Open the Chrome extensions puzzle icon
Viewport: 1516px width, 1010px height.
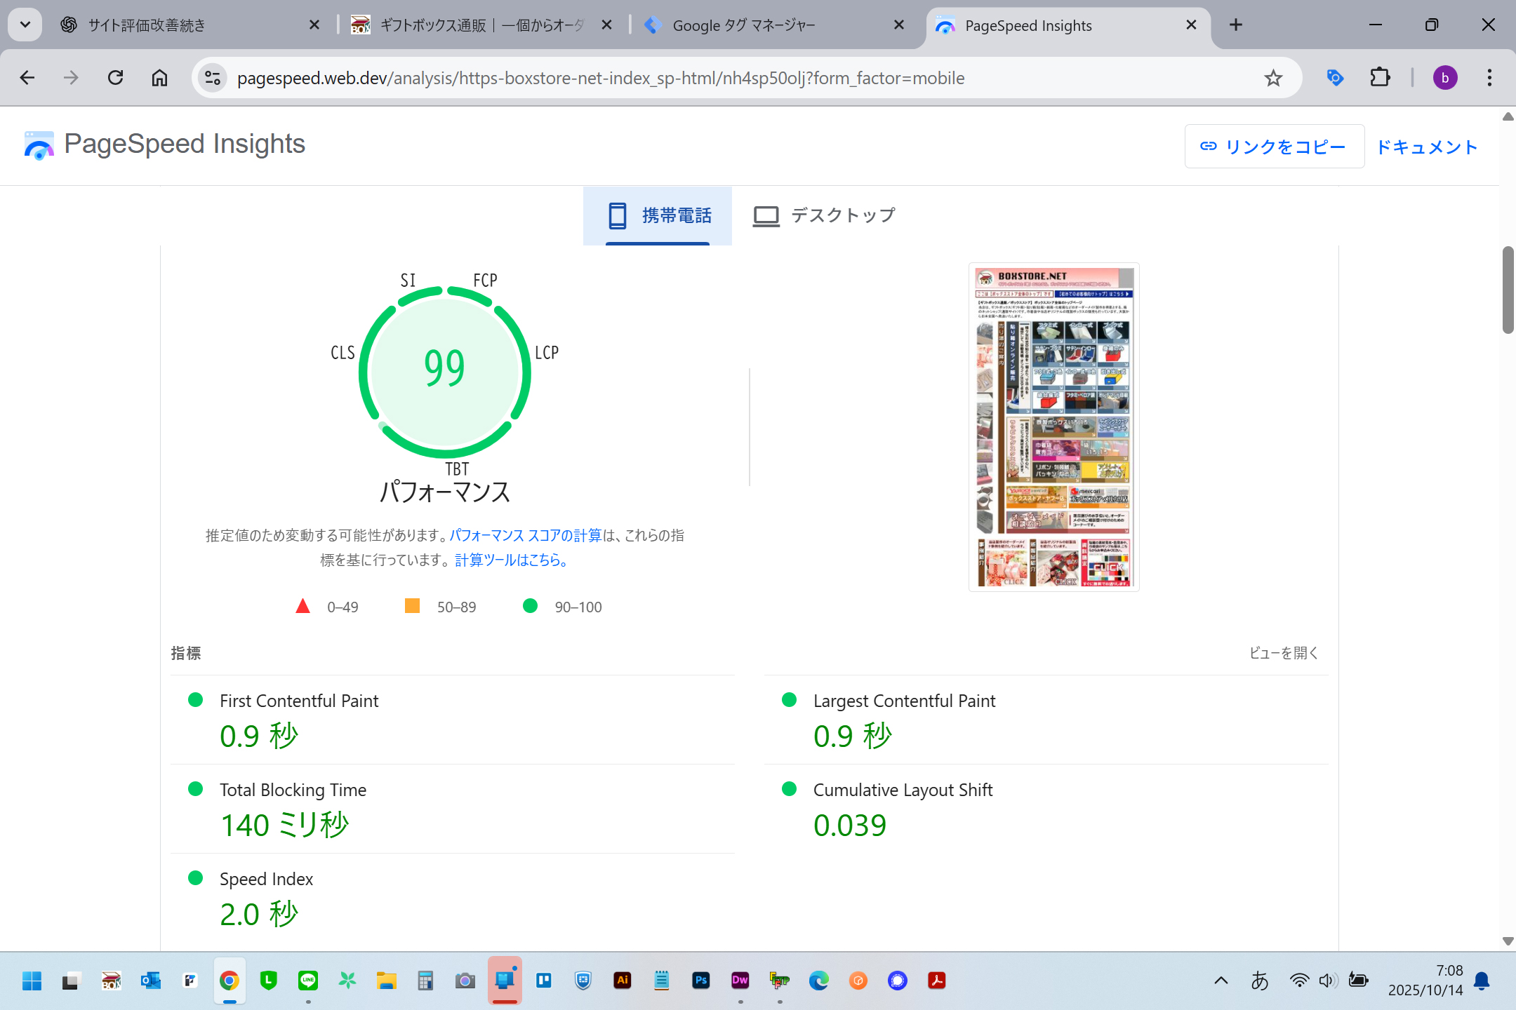(x=1380, y=77)
